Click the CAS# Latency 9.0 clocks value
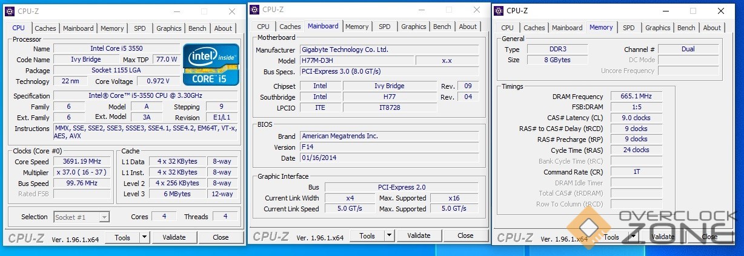 (636, 118)
